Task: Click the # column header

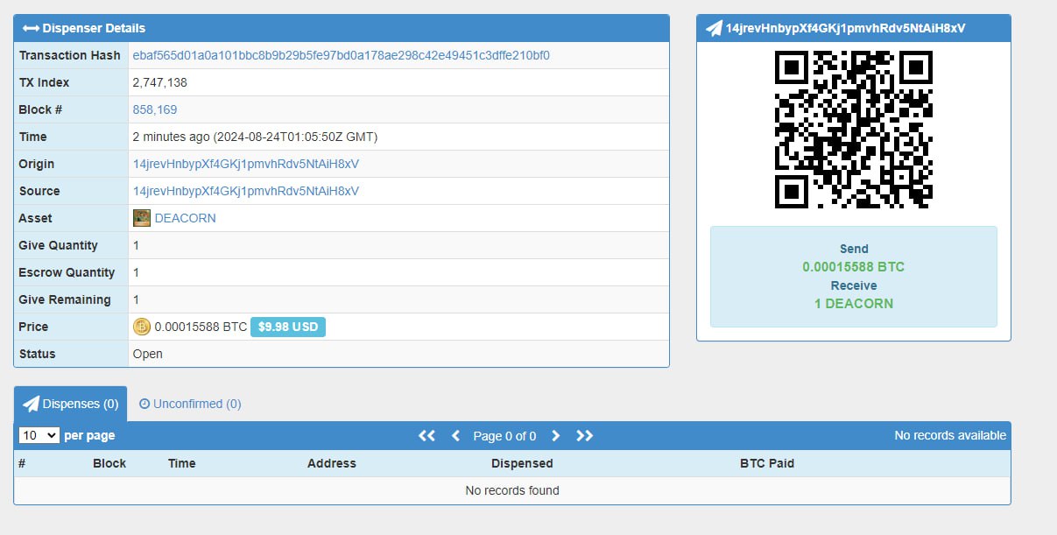Action: [x=22, y=463]
